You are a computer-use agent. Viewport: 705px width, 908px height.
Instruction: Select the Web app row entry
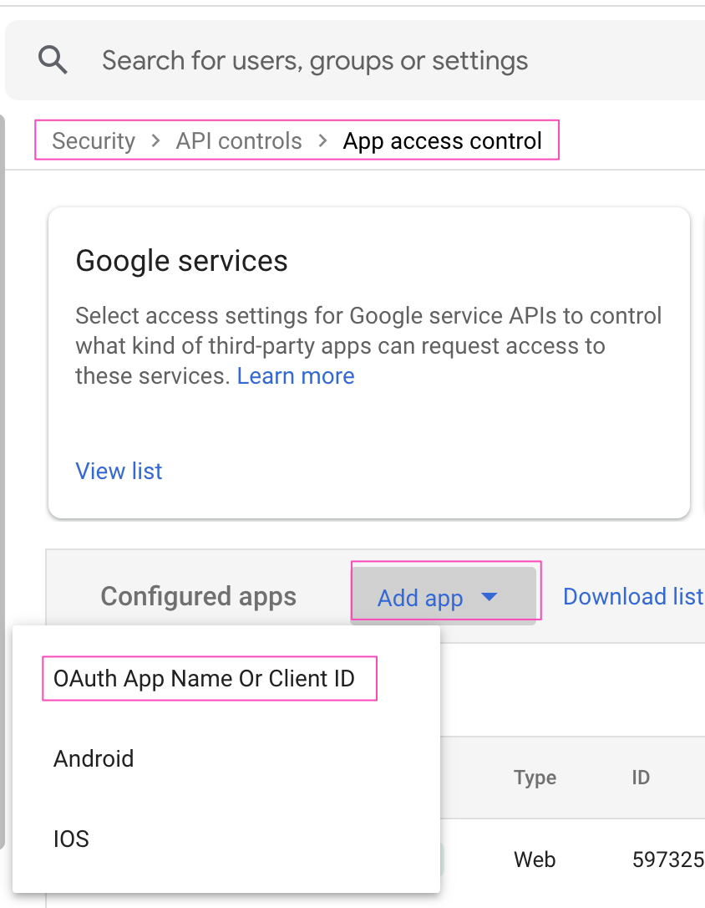click(535, 859)
